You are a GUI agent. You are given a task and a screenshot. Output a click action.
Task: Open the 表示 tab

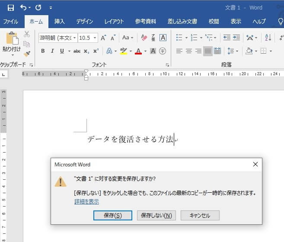236,22
